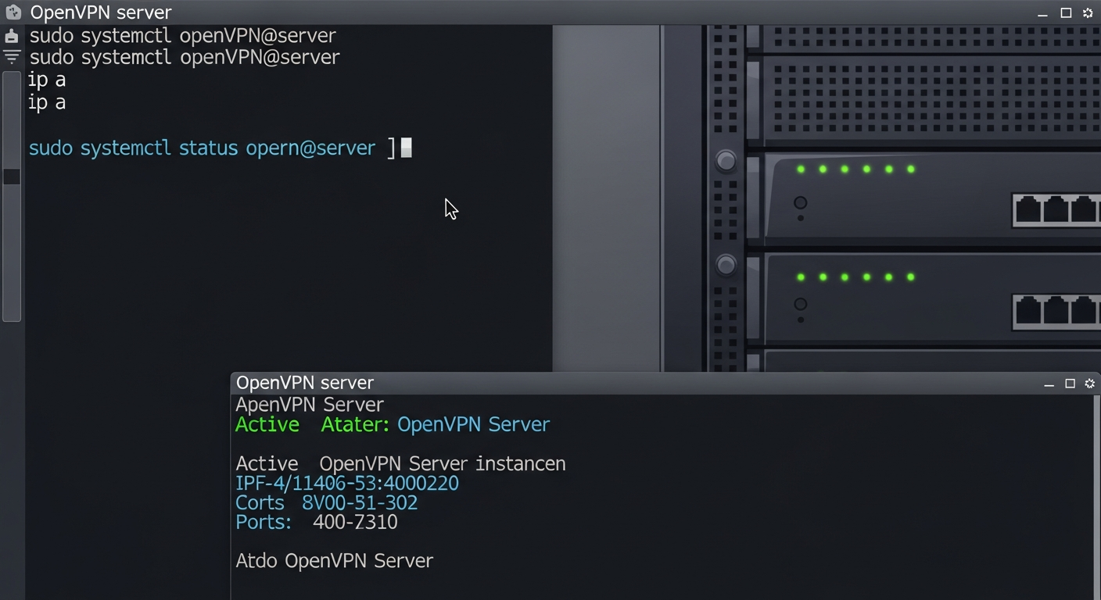The height and width of the screenshot is (600, 1101).
Task: Click the scrollbar handle in the left sidebar
Action: [x=11, y=177]
